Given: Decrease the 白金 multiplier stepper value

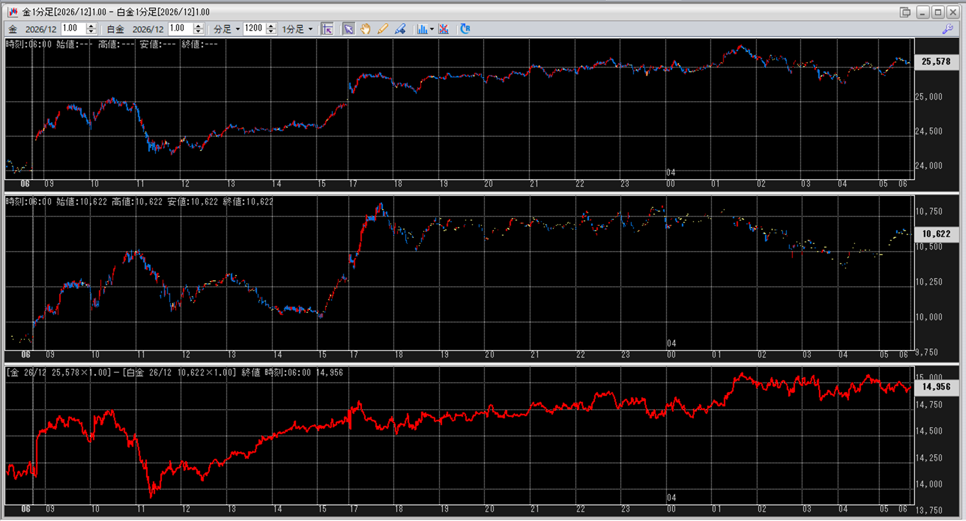Looking at the screenshot, I should [199, 32].
